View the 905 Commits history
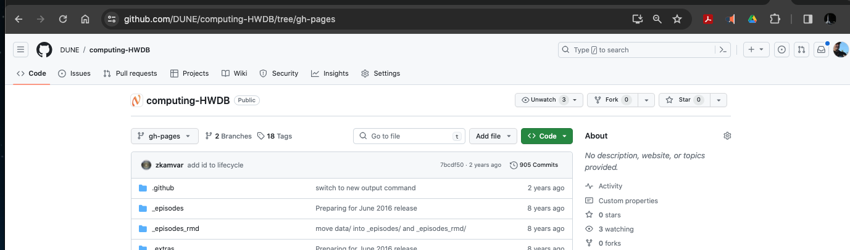850x250 pixels. [x=534, y=165]
